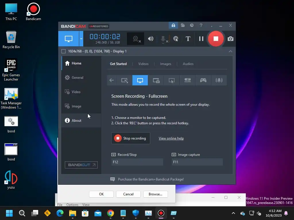294x220 pixels.
Task: Select rectangle on screen recording mode icon
Action: [125, 80]
